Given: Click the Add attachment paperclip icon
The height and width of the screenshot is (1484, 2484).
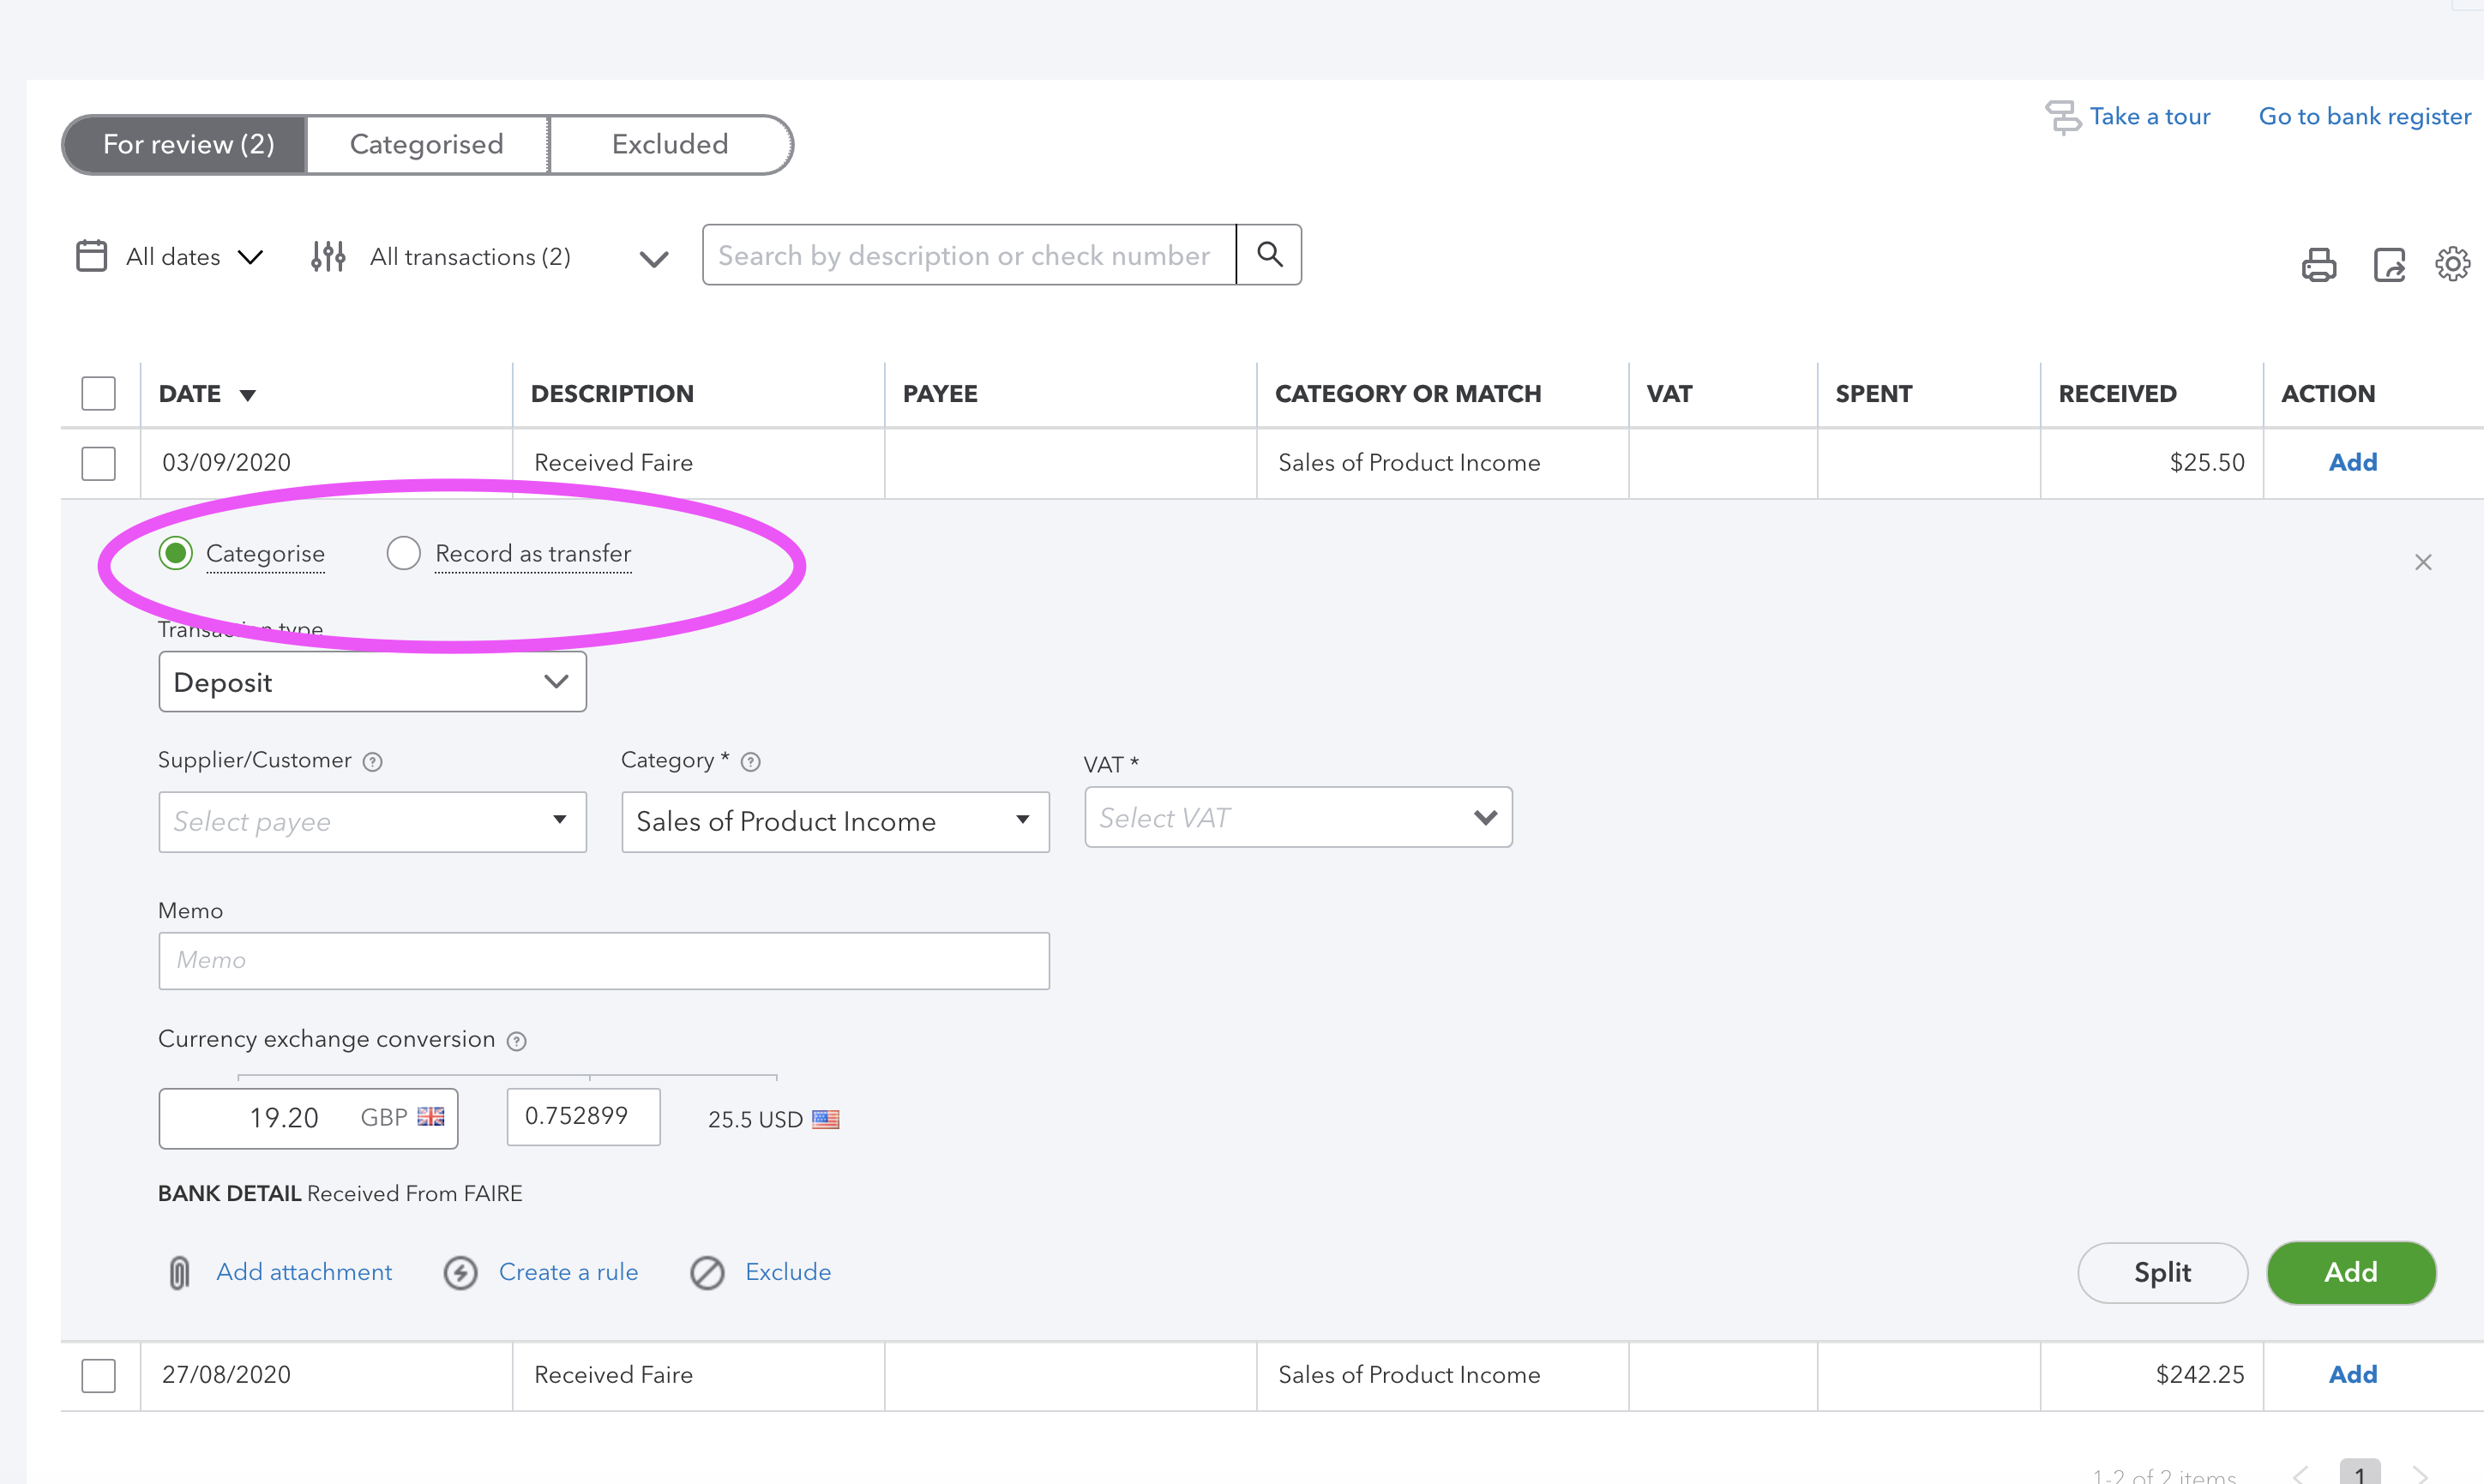Looking at the screenshot, I should 178,1272.
